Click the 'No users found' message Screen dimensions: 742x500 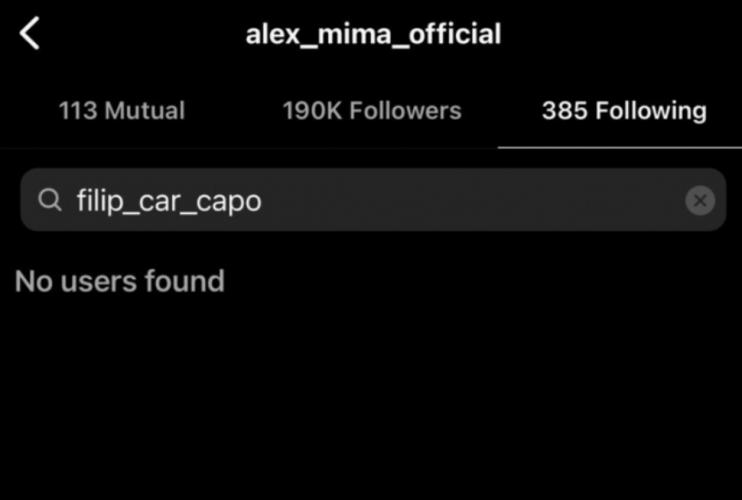120,282
